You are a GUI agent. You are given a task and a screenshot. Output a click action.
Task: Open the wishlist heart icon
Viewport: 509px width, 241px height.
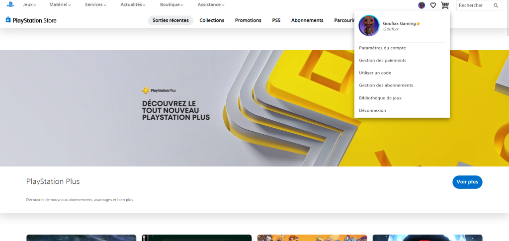[x=433, y=5]
